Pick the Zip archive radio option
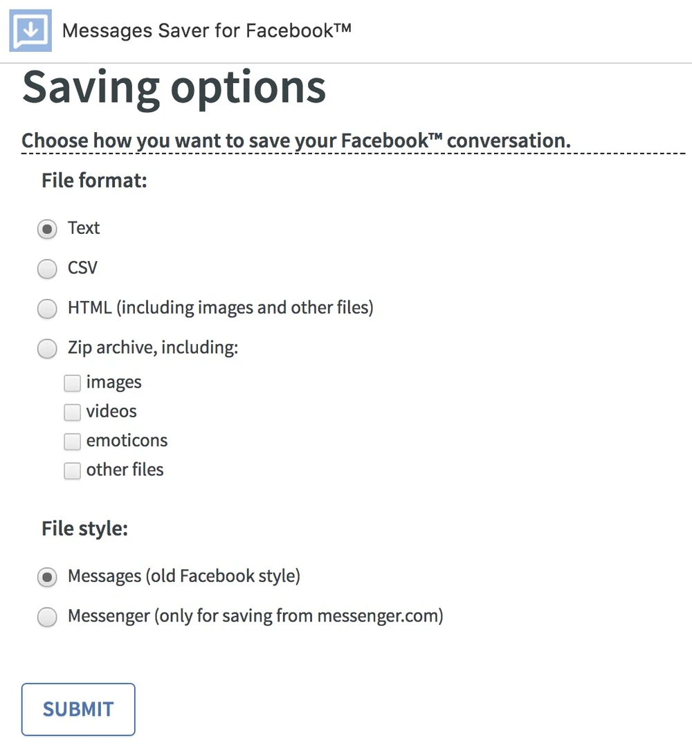This screenshot has height=744, width=692. point(47,349)
